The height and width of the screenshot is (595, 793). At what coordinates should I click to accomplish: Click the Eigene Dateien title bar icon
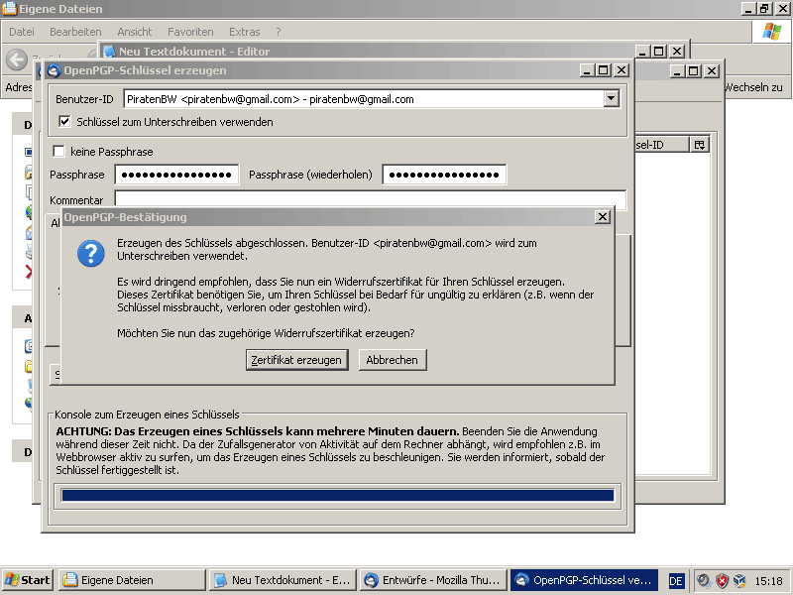pos(9,9)
